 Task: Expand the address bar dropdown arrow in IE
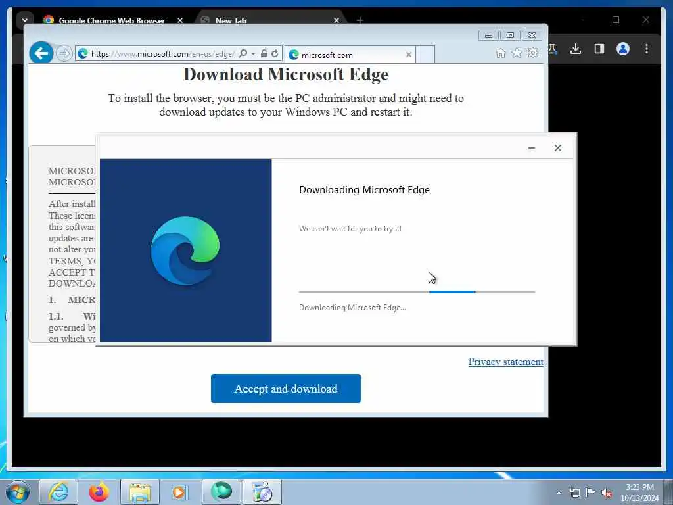[253, 54]
